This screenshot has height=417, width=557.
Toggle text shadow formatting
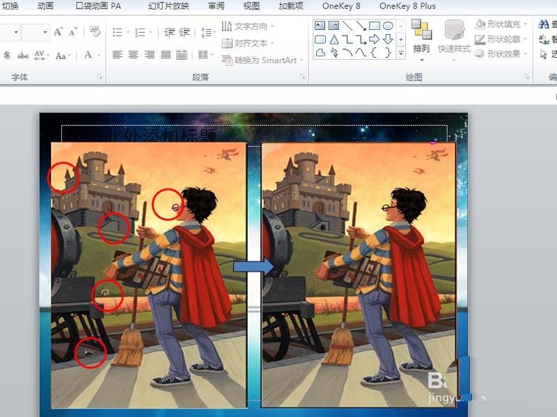7,55
